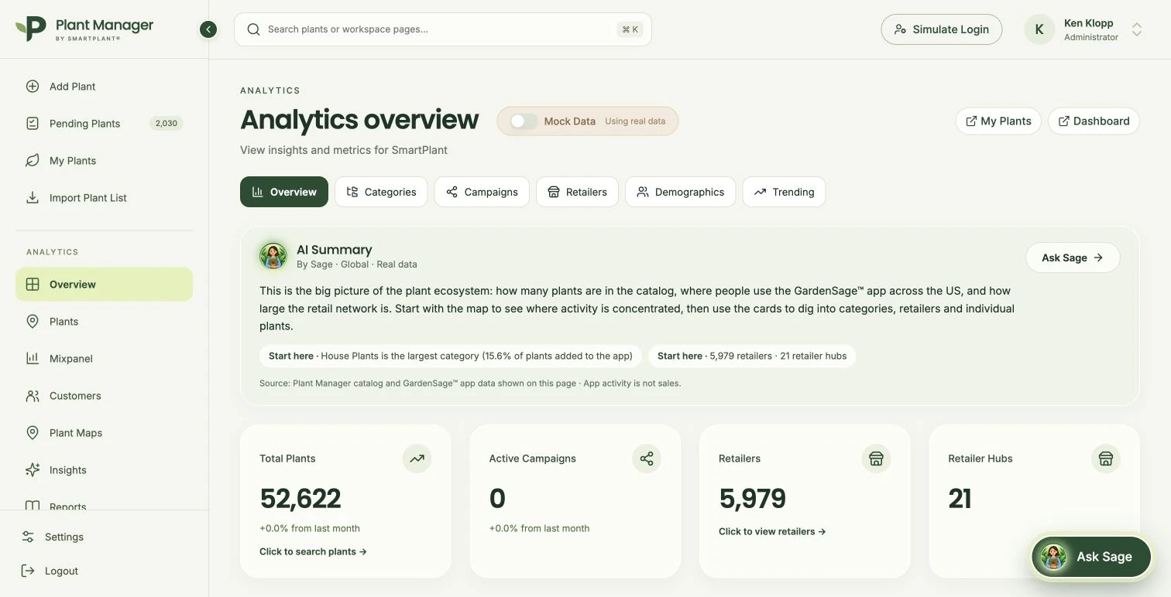Open Insights in the sidebar

tap(104, 470)
